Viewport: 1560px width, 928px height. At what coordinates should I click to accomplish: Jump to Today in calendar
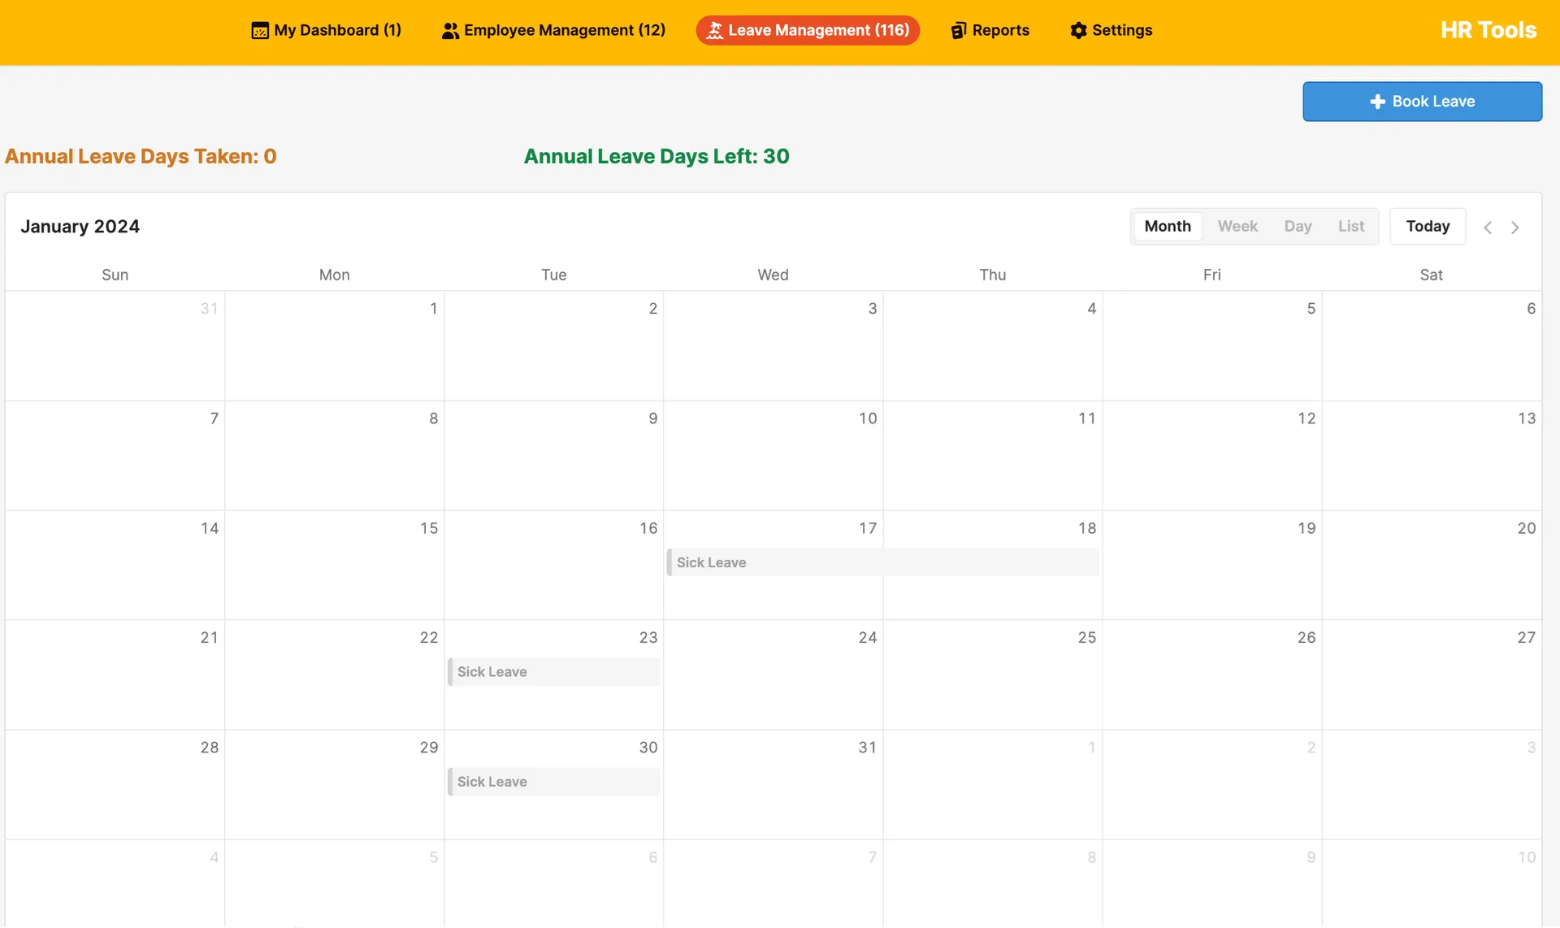tap(1428, 227)
